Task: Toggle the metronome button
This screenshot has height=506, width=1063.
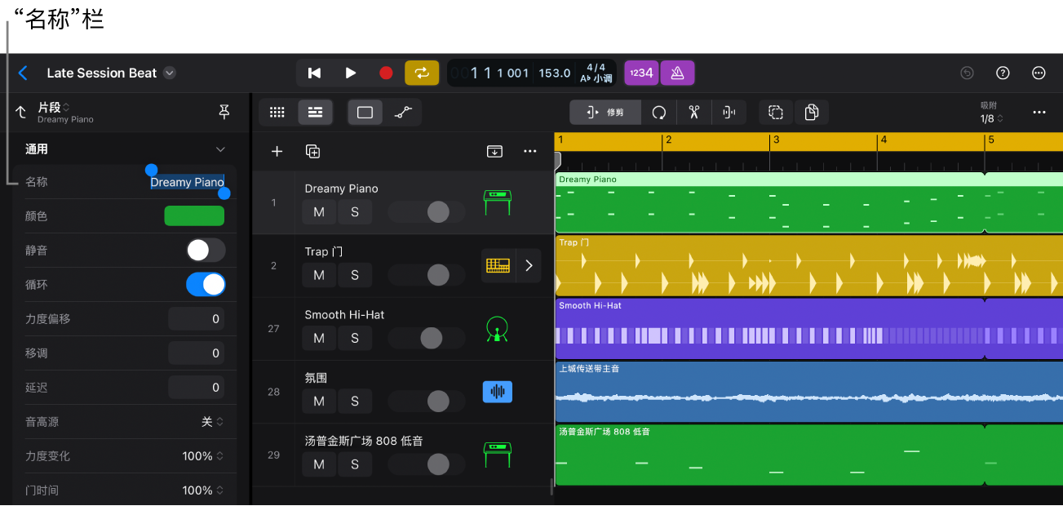Action: [677, 73]
